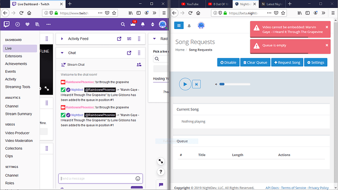Open Events in dashboard sidebar
Screen dimensions: 338x190
tap(10, 71)
